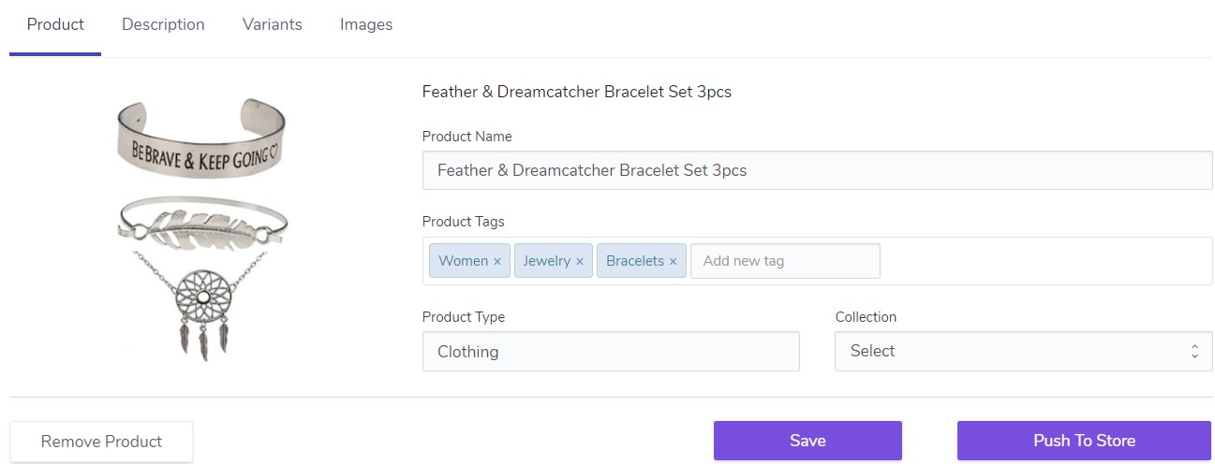Click the Remove Product button
The image size is (1215, 464).
point(101,442)
